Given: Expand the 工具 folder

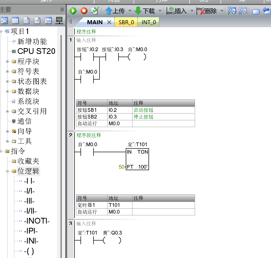Looking at the screenshot, I should [7, 141].
